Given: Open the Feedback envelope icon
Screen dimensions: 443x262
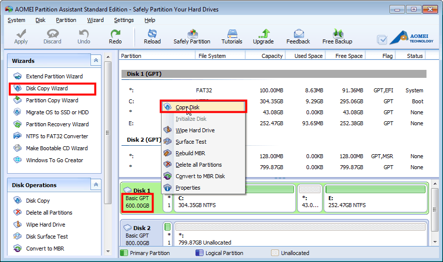Looking at the screenshot, I should 298,34.
